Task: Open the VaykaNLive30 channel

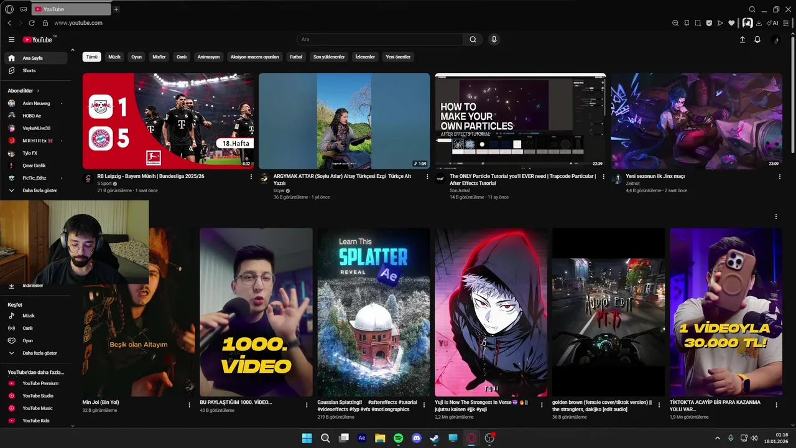Action: pyautogui.click(x=36, y=128)
